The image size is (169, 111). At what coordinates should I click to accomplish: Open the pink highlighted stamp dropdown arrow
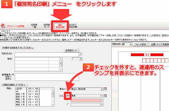coord(102,100)
